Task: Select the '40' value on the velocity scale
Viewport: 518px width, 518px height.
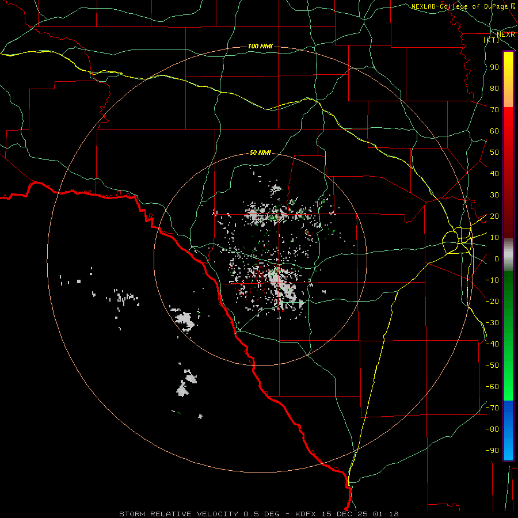Action: 494,174
